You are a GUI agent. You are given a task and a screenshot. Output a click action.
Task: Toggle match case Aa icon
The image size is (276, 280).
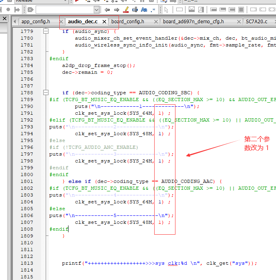144,10
